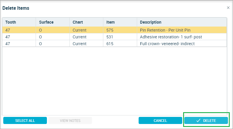This screenshot has width=233, height=129.
Task: Select the Adhesive restoration- 1 surf- post row
Action: click(x=114, y=37)
